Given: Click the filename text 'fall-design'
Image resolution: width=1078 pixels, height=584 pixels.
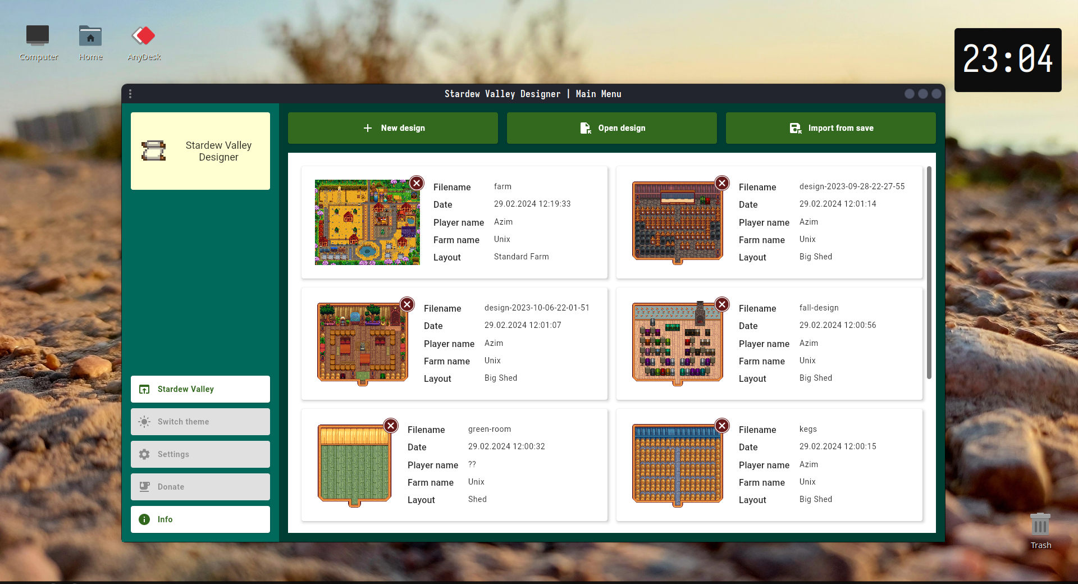Looking at the screenshot, I should (x=819, y=308).
